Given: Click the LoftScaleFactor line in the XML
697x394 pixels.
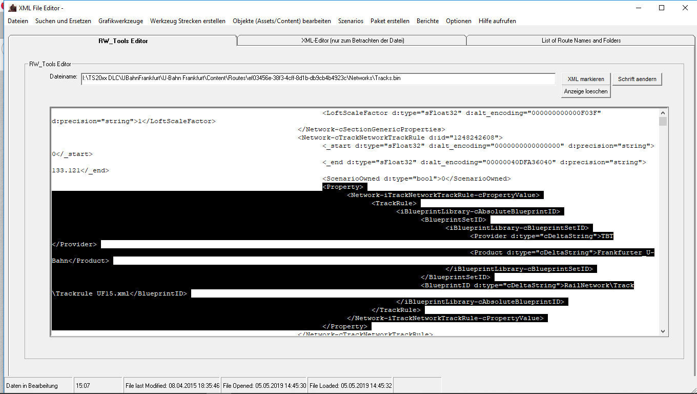Looking at the screenshot, I should pos(461,113).
